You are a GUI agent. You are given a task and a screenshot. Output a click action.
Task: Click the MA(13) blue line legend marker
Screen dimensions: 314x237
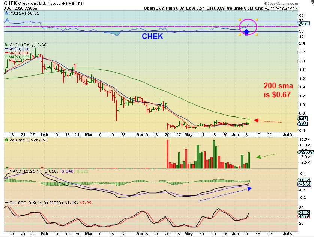[7, 49]
